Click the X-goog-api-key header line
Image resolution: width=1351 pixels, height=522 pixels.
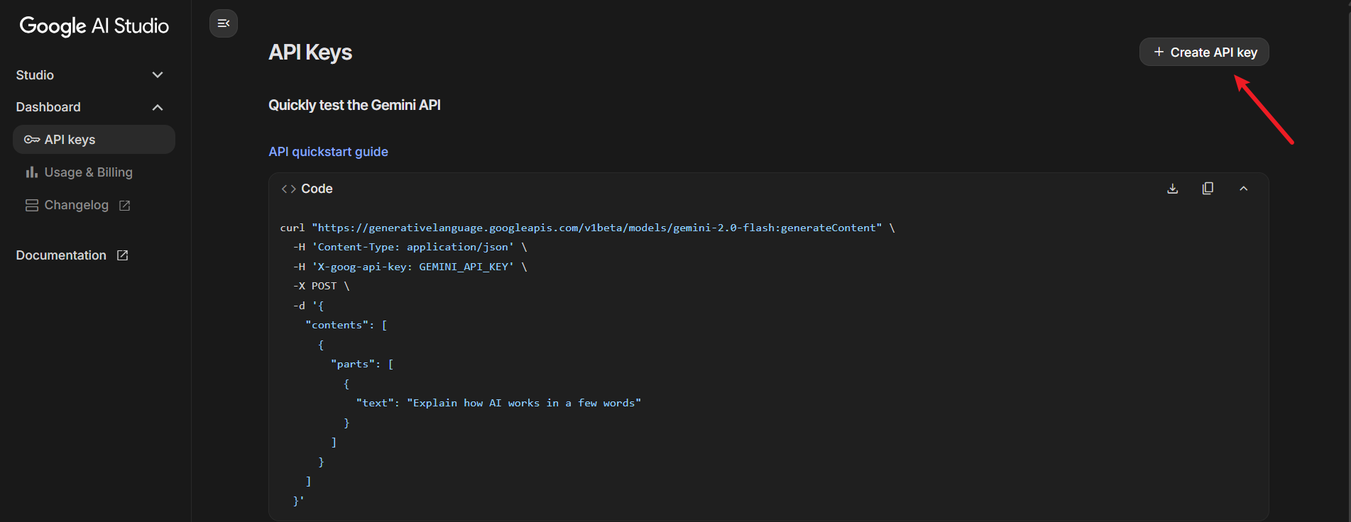tap(410, 267)
